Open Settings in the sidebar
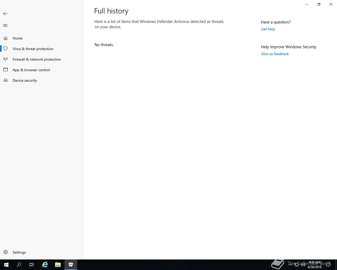Screen dimensions: 337x270 [42, 252]
